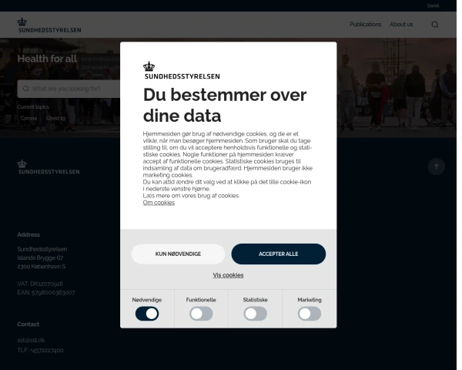Toggle the Nødvendige cookies switch

pyautogui.click(x=147, y=314)
